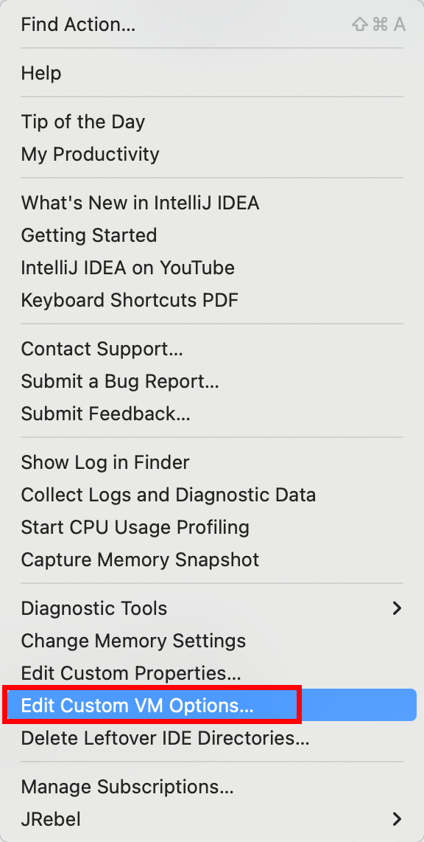Choose Submit a Bug Report
Image resolution: width=424 pixels, height=842 pixels.
point(212,381)
